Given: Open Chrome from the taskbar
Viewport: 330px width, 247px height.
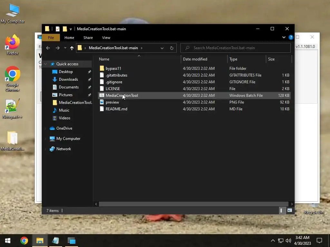Looking at the screenshot, I should point(24,241).
